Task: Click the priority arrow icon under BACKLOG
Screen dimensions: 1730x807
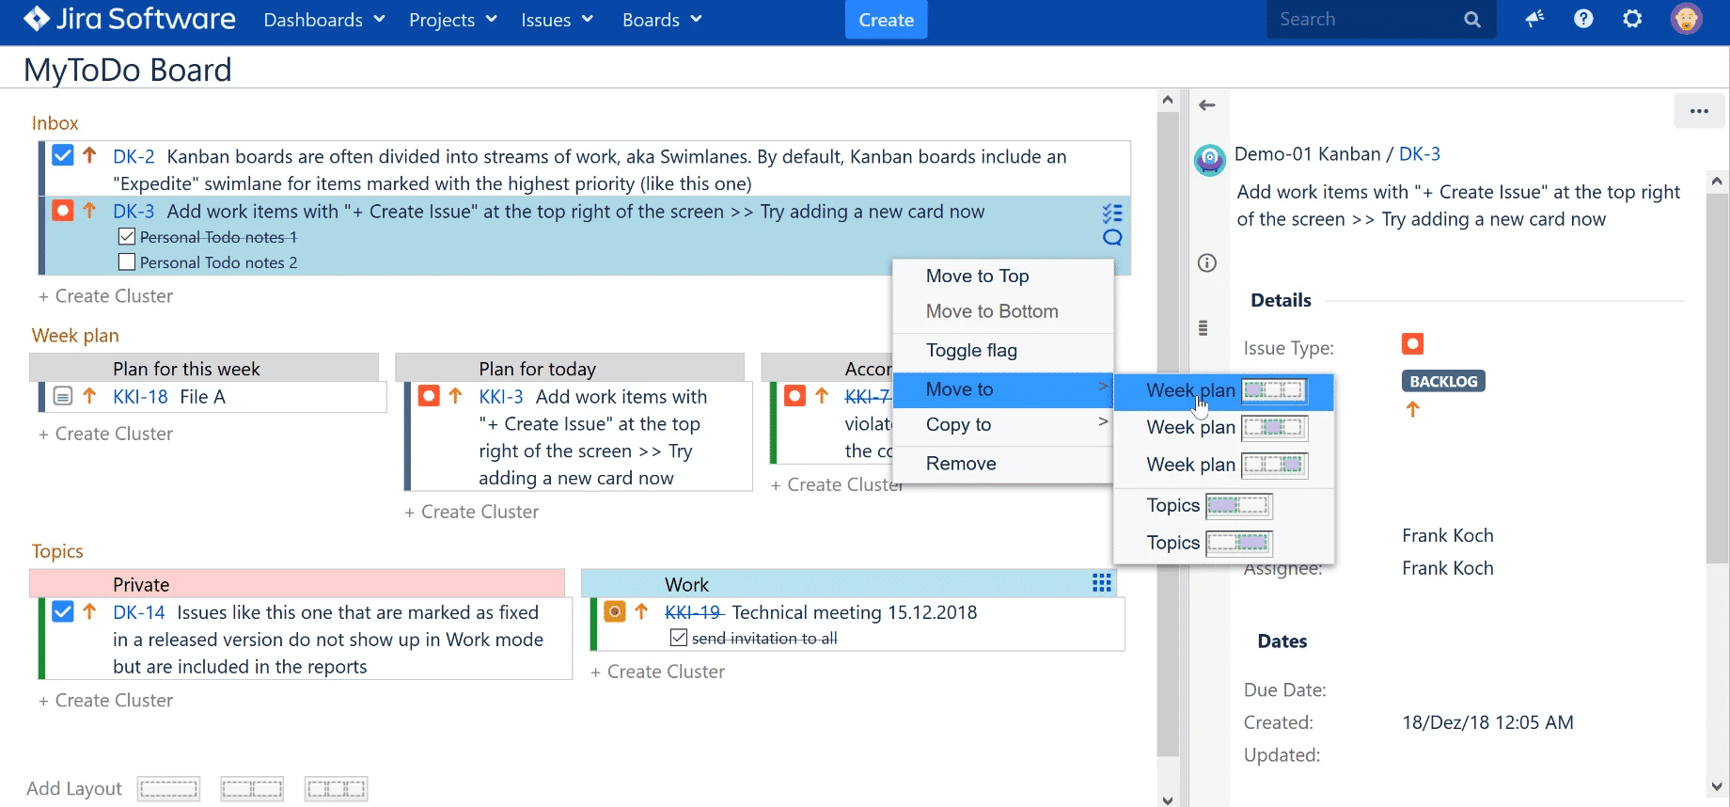Action: (1412, 409)
